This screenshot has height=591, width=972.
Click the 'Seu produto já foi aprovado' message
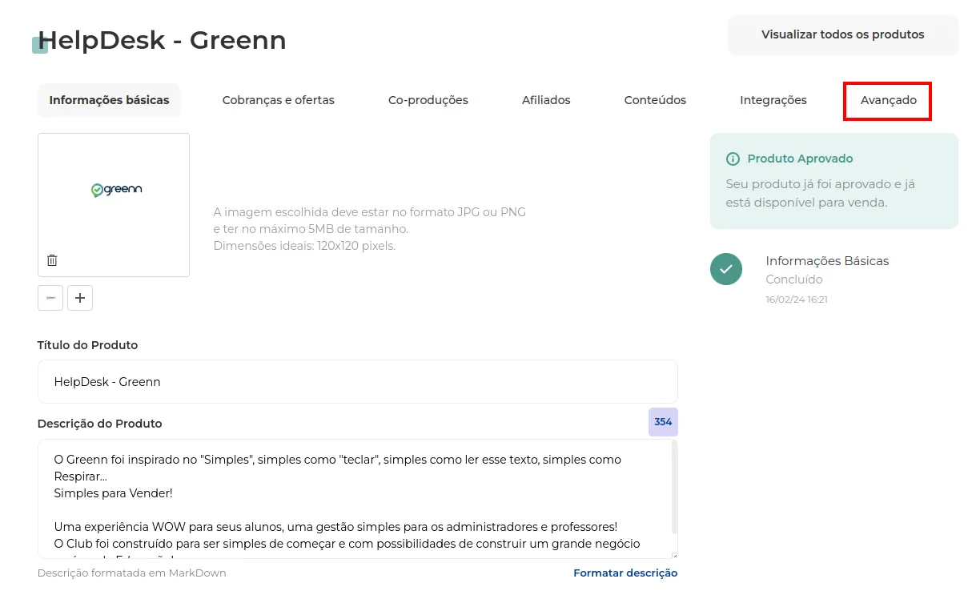[821, 193]
